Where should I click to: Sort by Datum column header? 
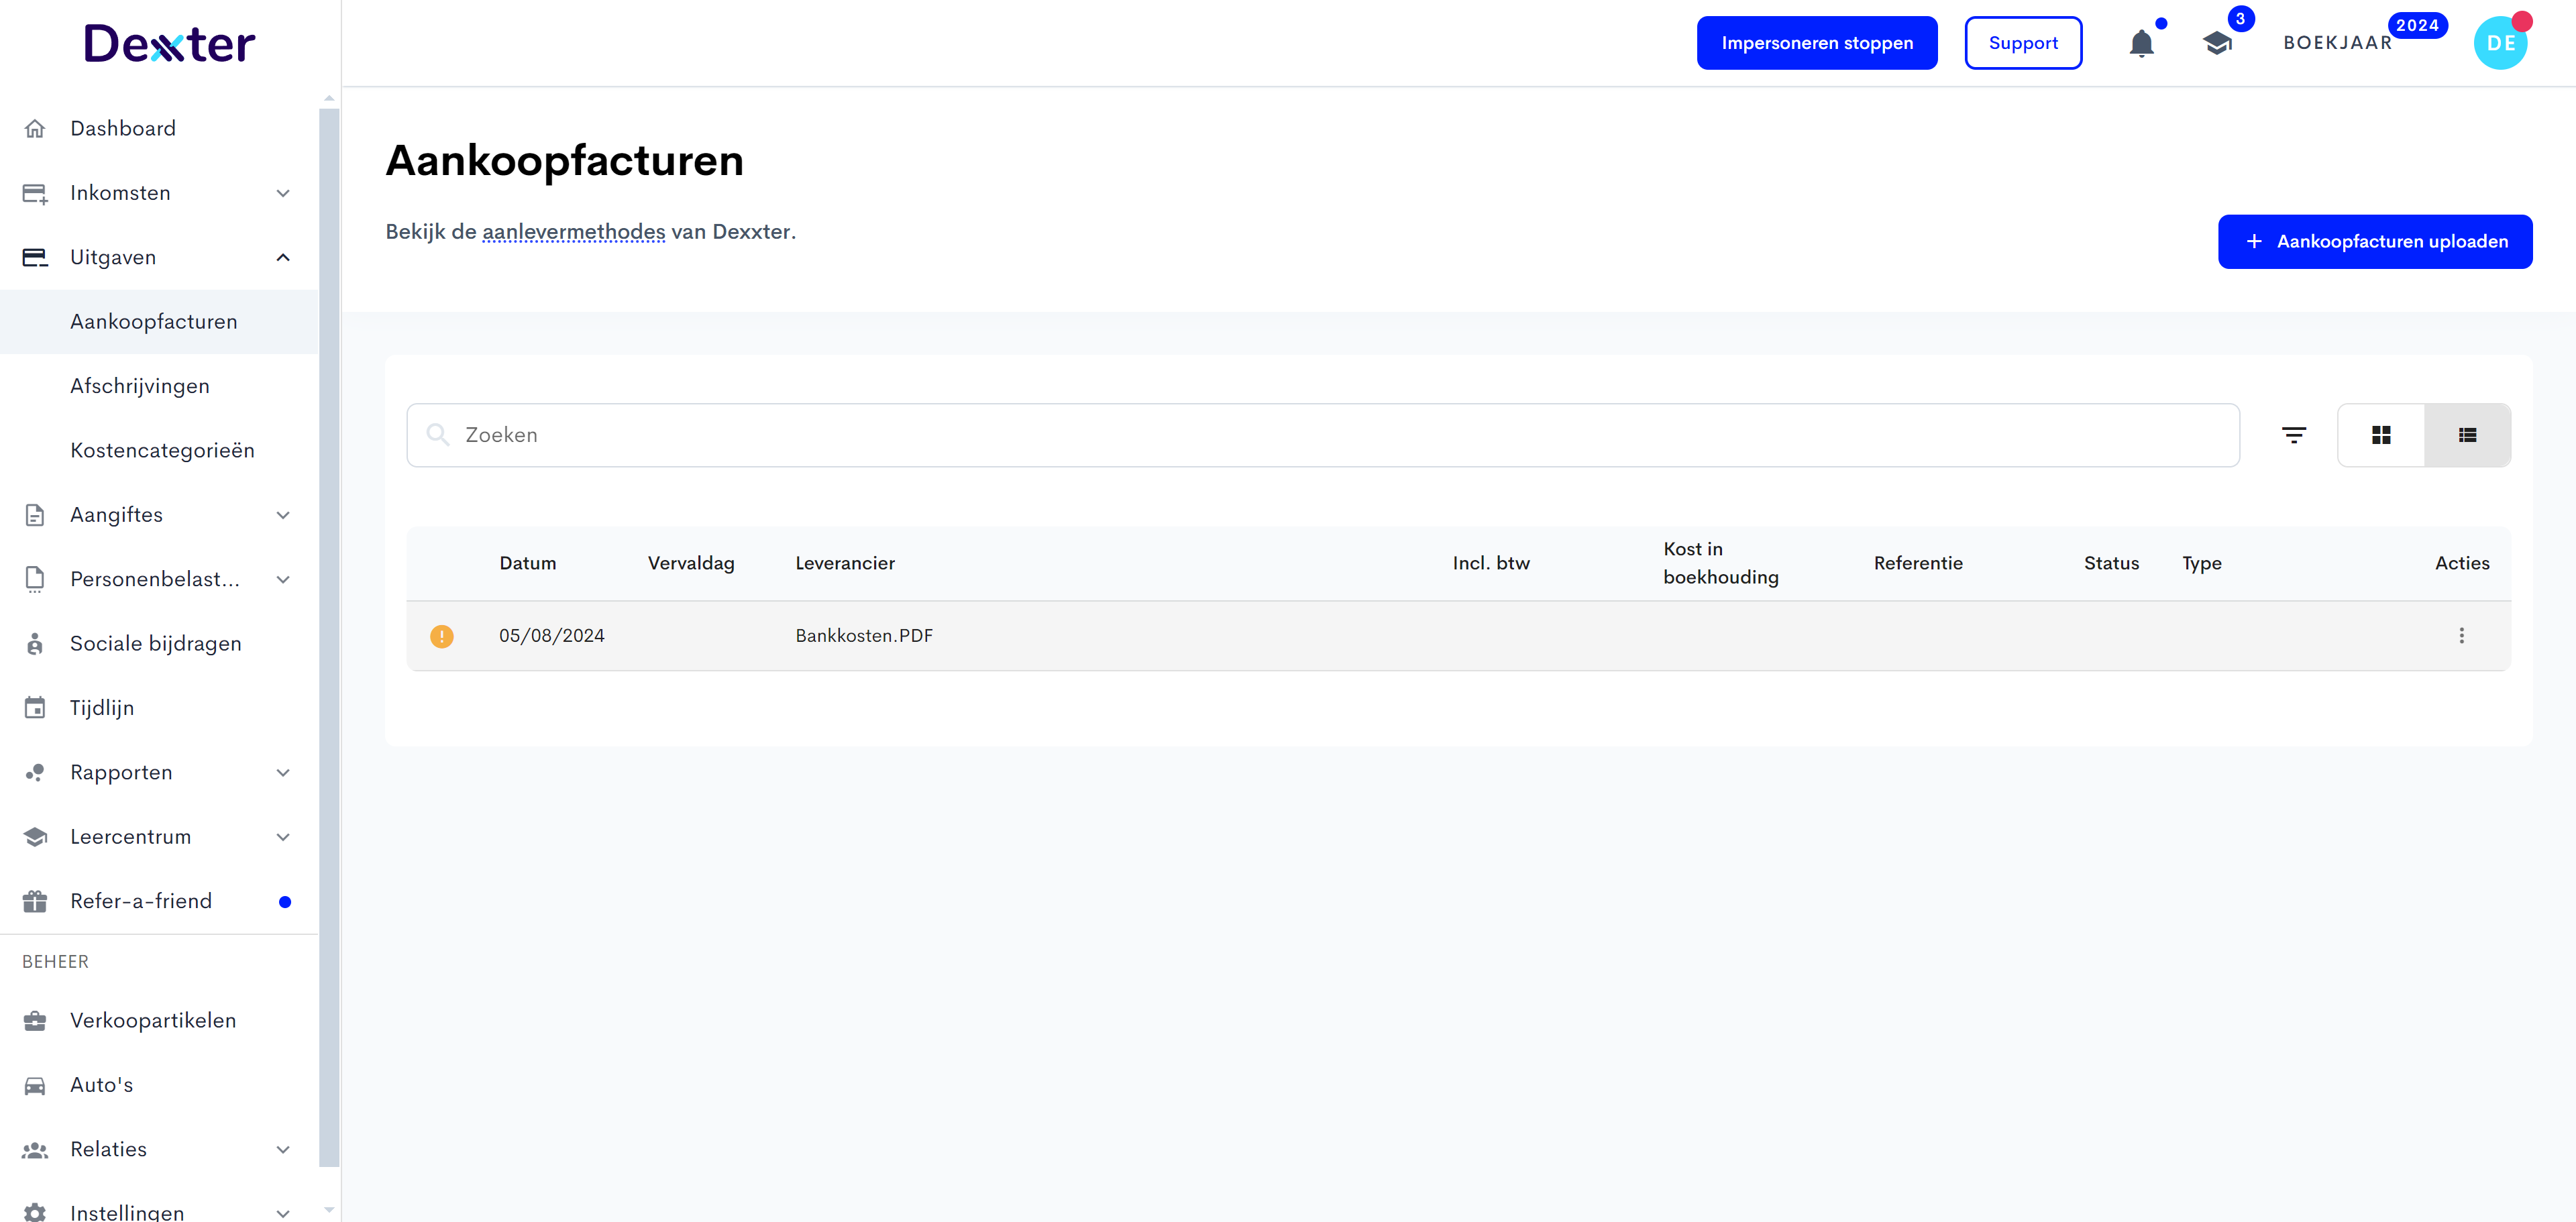click(527, 563)
